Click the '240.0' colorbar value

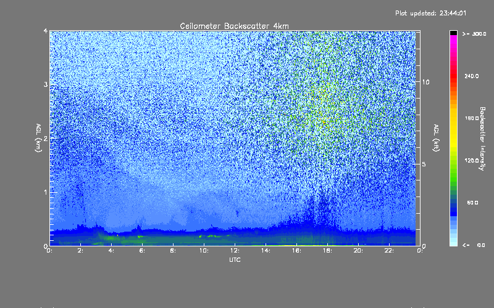click(x=472, y=76)
